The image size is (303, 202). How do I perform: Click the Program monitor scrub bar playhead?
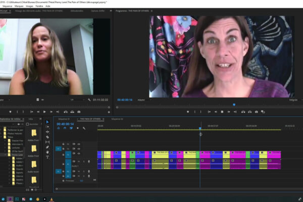pyautogui.click(x=233, y=105)
